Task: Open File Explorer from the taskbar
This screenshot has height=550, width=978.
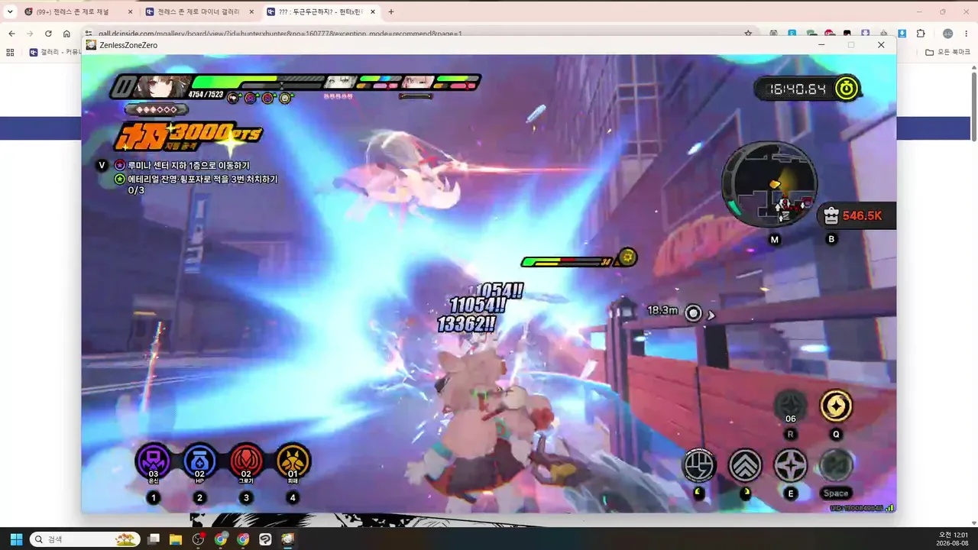Action: [176, 539]
